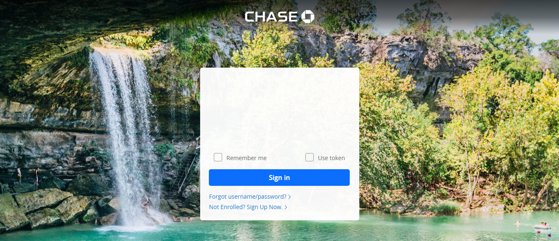Click the turquoise water below the login panel
The image size is (559, 241).
(x=280, y=231)
